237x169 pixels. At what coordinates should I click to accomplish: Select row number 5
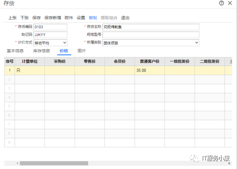[9, 106]
